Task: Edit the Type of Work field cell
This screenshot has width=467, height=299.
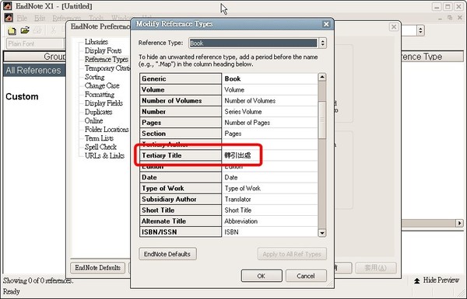Action: click(x=270, y=189)
